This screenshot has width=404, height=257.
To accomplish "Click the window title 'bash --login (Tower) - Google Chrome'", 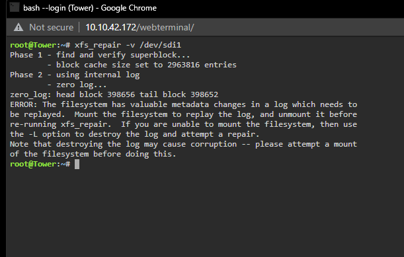I will (90, 8).
